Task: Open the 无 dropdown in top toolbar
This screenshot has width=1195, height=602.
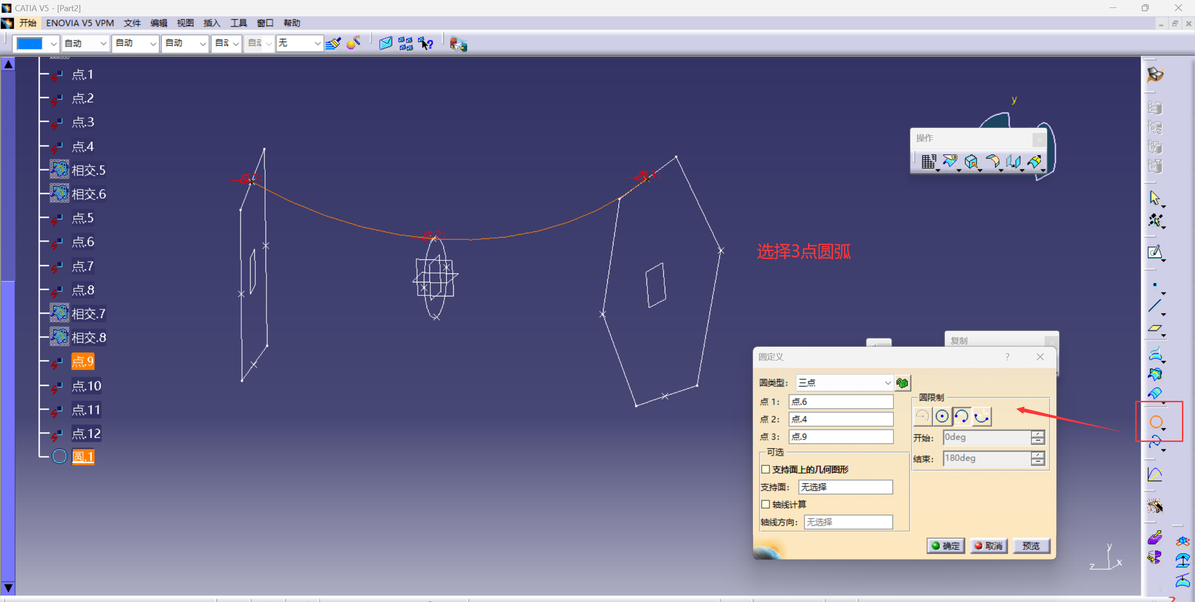Action: pyautogui.click(x=299, y=43)
